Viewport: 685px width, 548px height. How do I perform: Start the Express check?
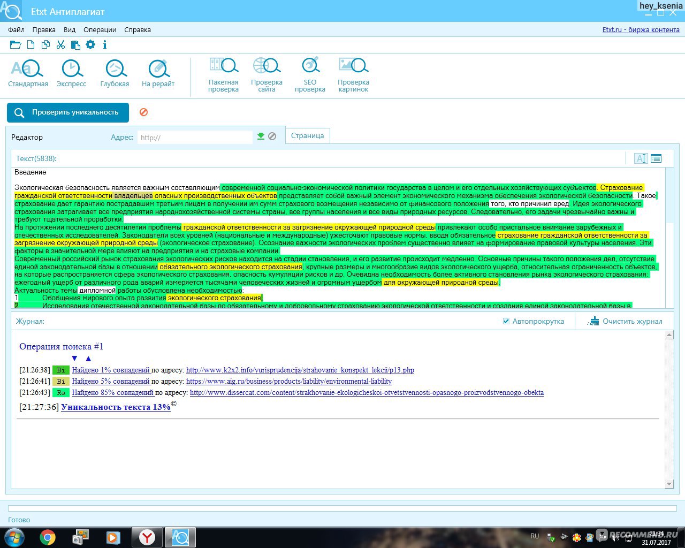(x=72, y=69)
